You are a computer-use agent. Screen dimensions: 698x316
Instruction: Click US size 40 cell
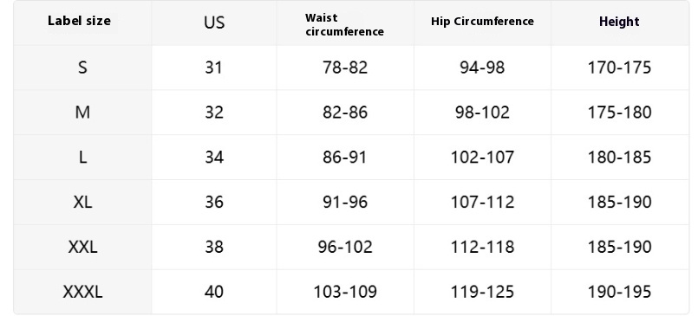tap(214, 292)
